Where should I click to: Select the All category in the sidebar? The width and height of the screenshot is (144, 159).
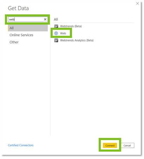[28, 28]
